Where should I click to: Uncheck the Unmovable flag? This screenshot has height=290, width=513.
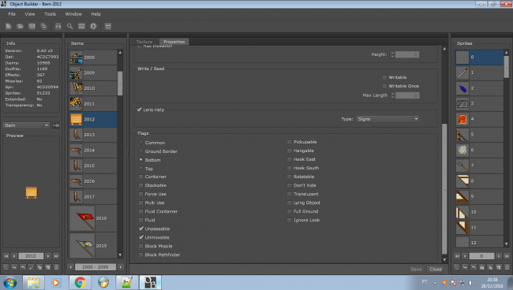point(141,237)
